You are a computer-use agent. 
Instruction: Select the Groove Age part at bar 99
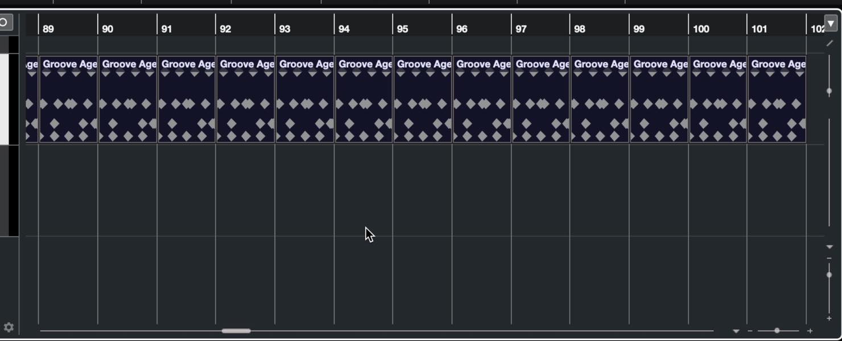point(659,99)
